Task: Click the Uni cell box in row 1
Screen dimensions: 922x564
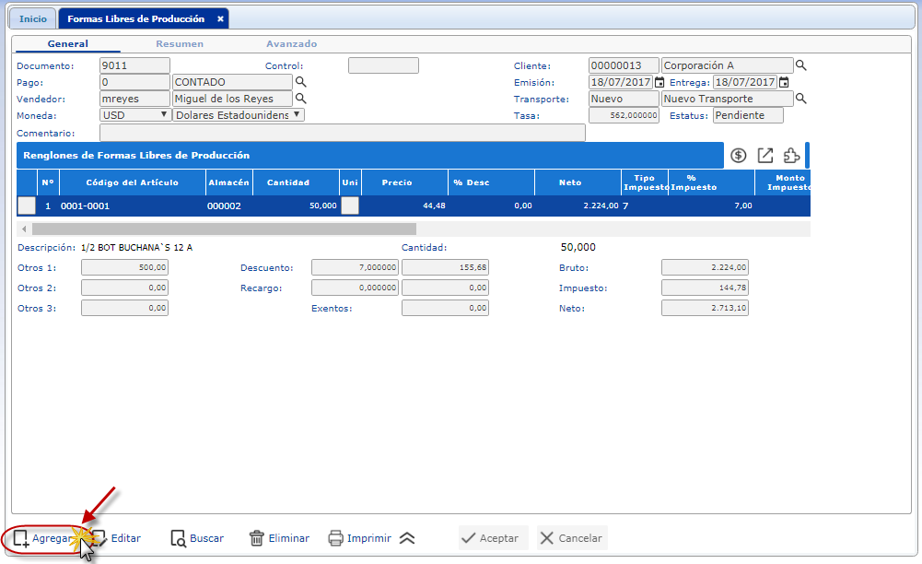Action: (350, 206)
